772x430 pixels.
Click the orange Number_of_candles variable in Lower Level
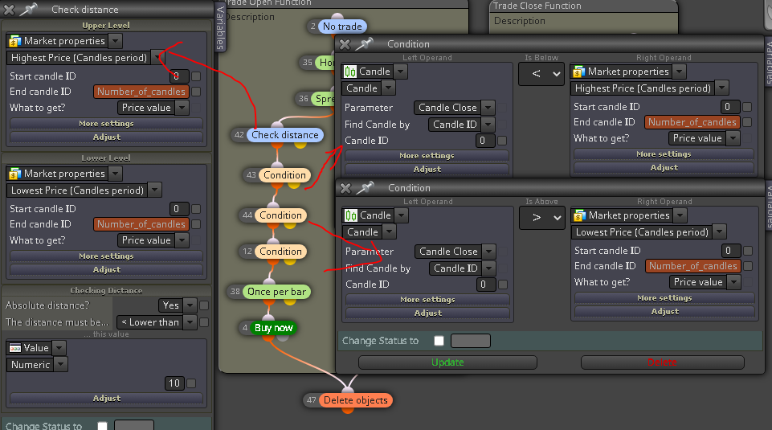(x=141, y=224)
